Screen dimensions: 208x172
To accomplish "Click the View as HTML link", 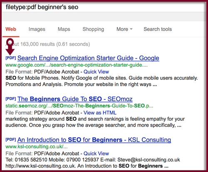I will tap(100, 113).
